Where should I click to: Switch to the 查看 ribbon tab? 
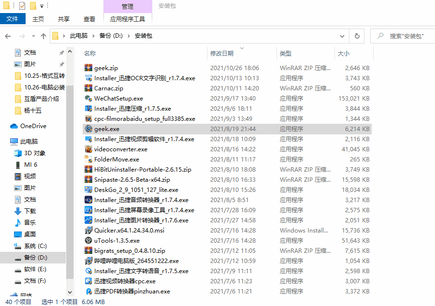point(89,19)
